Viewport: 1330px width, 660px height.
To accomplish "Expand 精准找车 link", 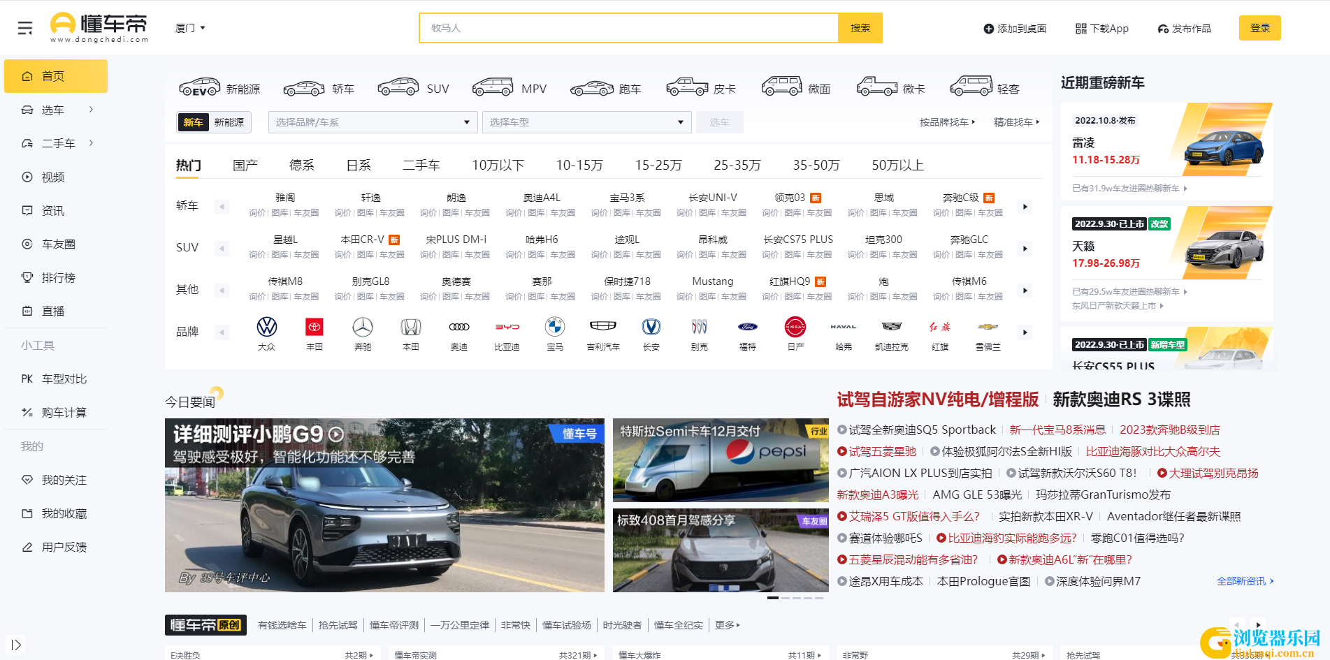I will [1017, 122].
